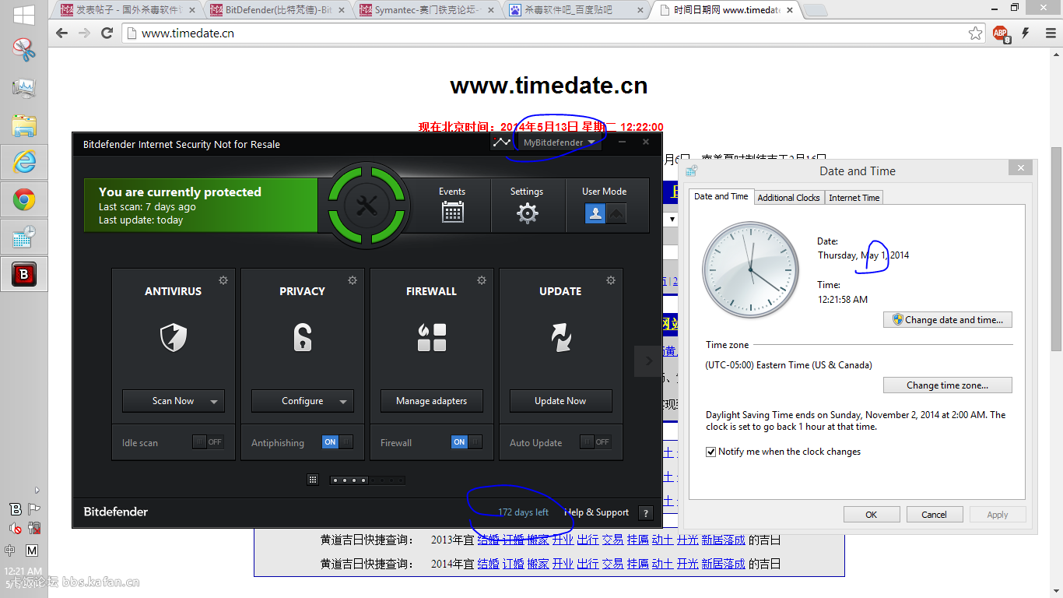Click the central wrench autopilot circle icon
This screenshot has height=598, width=1063.
pos(366,206)
